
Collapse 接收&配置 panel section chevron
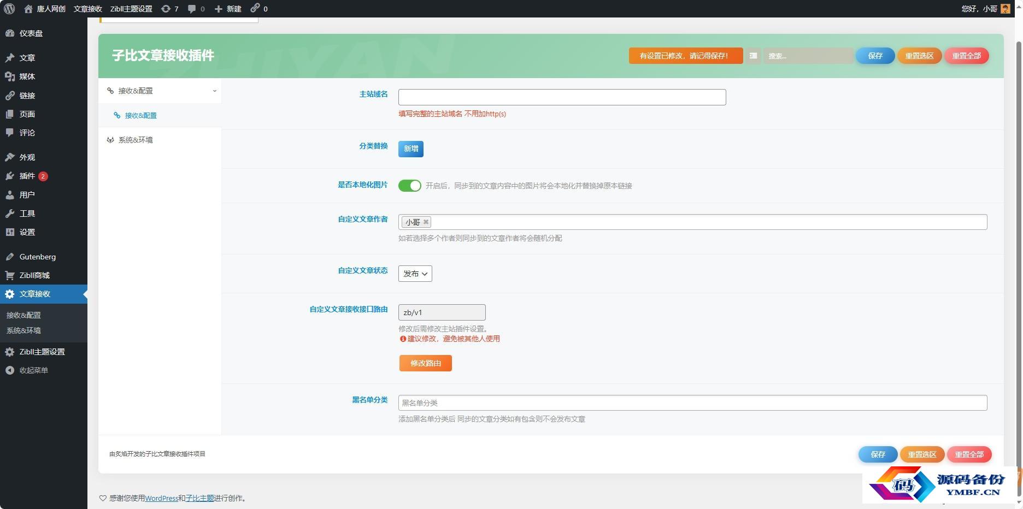215,91
